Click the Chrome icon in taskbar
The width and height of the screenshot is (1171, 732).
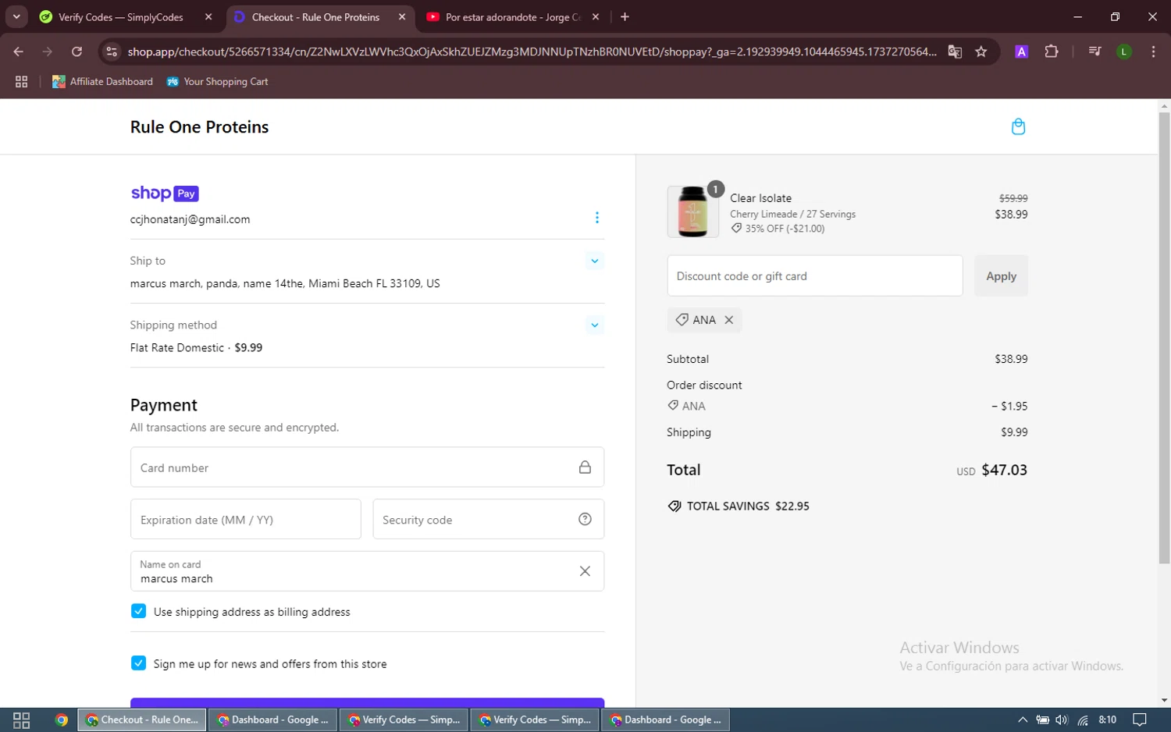(x=62, y=720)
